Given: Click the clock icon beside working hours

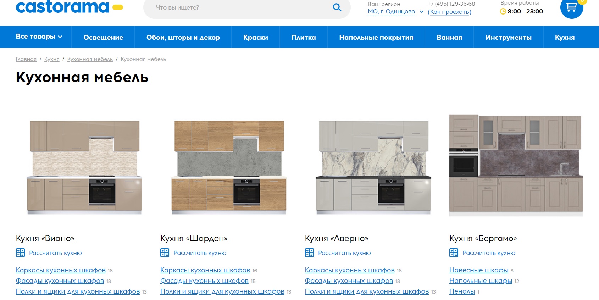Looking at the screenshot, I should coord(503,11).
